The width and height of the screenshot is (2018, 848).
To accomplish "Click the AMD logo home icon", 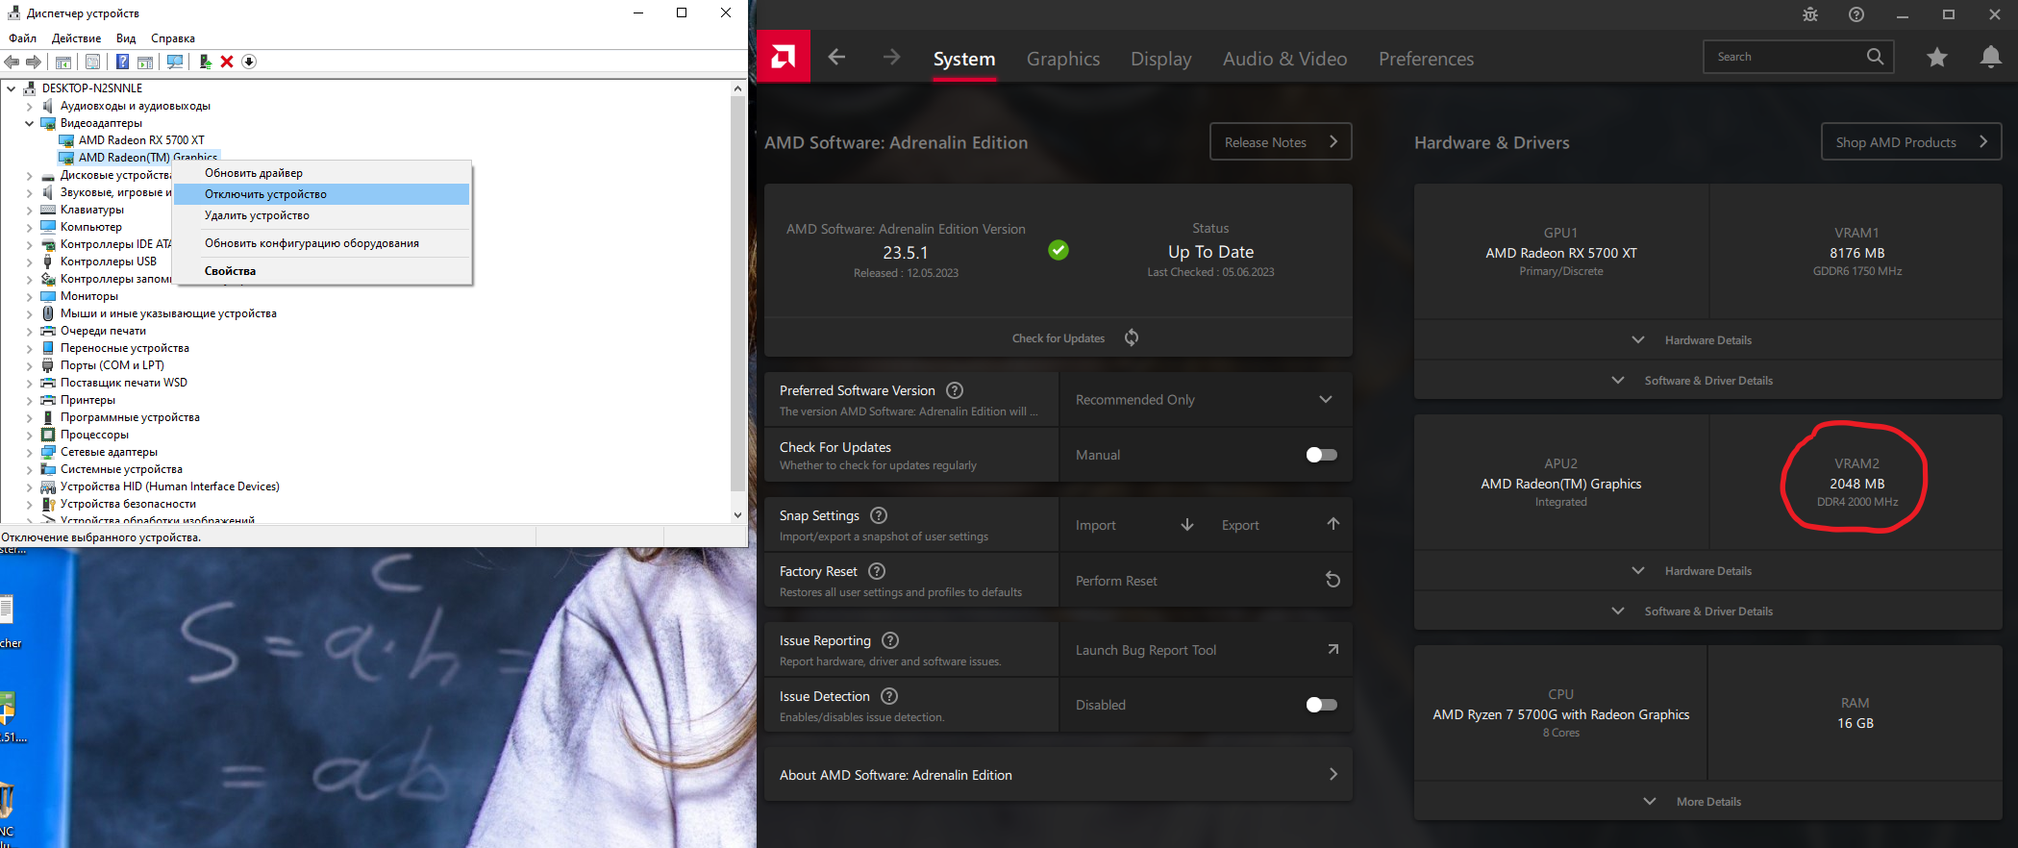I will click(x=784, y=57).
